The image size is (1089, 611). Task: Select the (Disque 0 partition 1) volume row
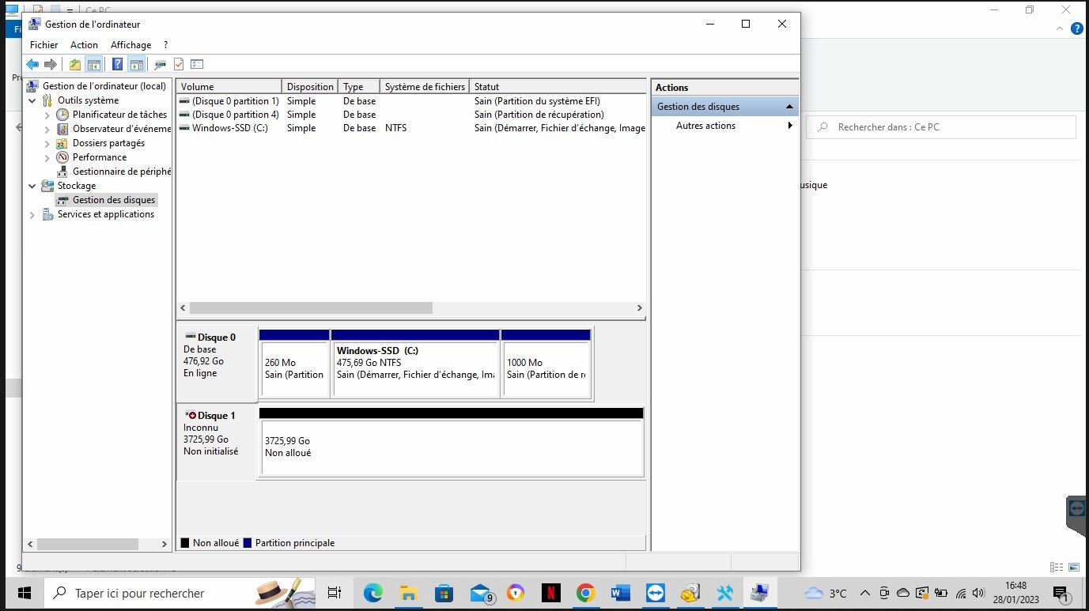click(x=411, y=101)
